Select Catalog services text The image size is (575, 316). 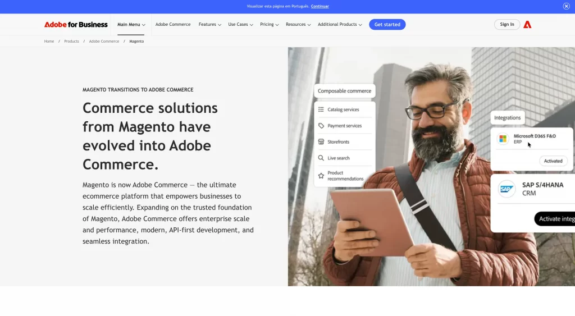(343, 109)
